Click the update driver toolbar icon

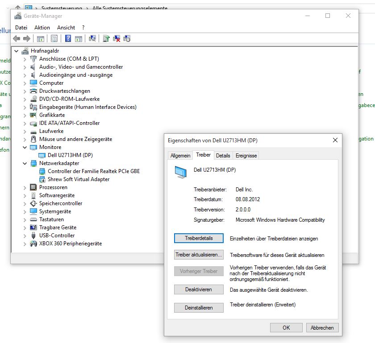[x=106, y=38]
